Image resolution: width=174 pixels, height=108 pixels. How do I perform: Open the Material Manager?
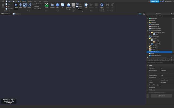pyautogui.click(x=69, y=6)
